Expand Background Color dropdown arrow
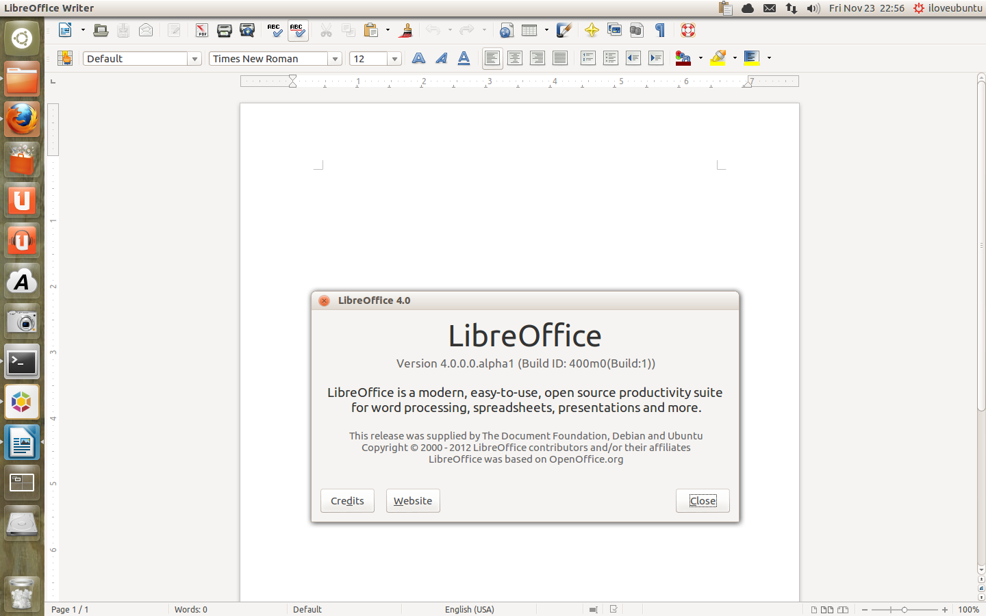 click(769, 58)
